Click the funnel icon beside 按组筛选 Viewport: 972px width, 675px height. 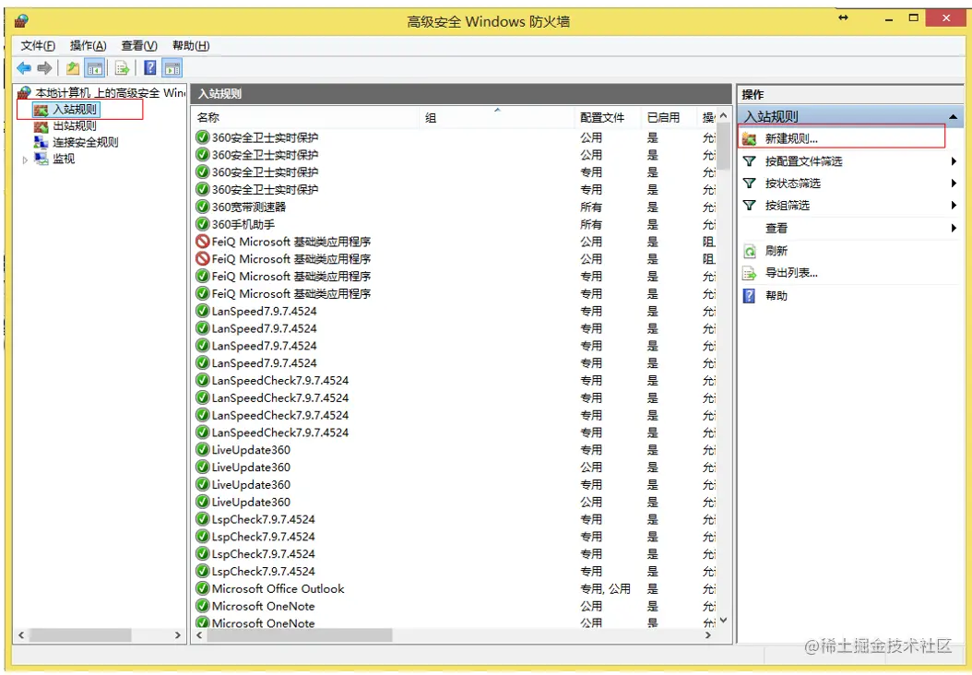[749, 205]
